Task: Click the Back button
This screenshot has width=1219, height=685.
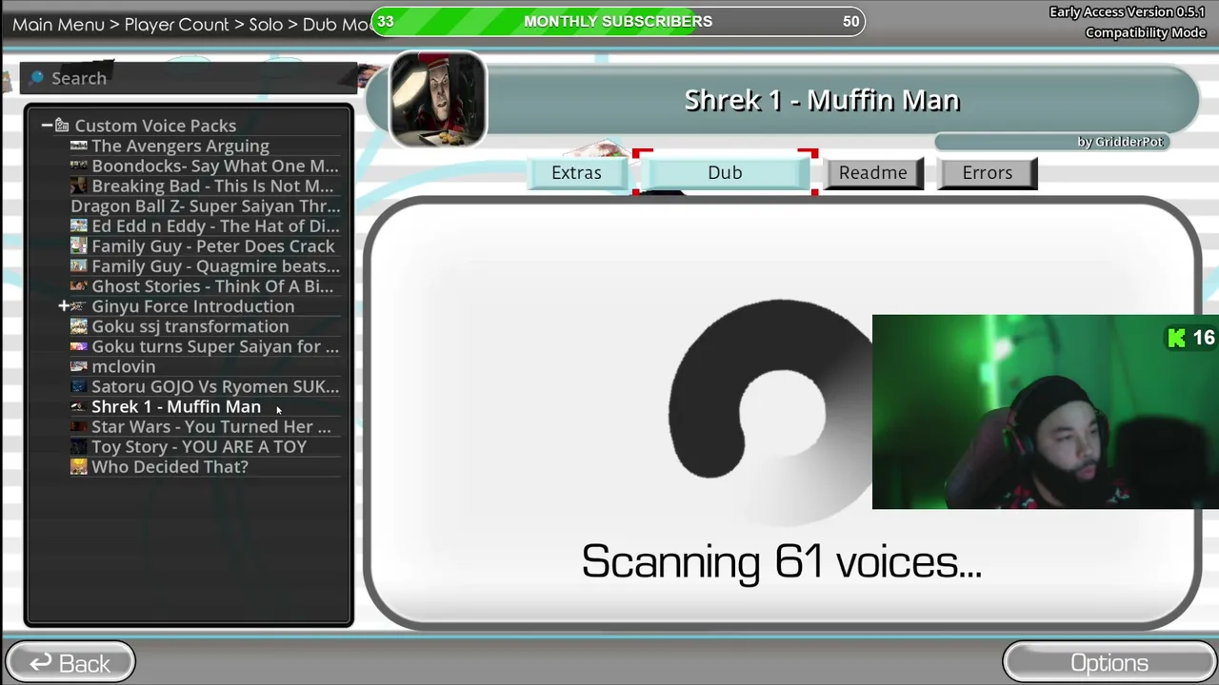Action: point(70,663)
